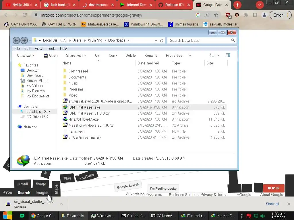Open the Organize dropdown
This screenshot has height=220, width=294.
(x=26, y=55)
